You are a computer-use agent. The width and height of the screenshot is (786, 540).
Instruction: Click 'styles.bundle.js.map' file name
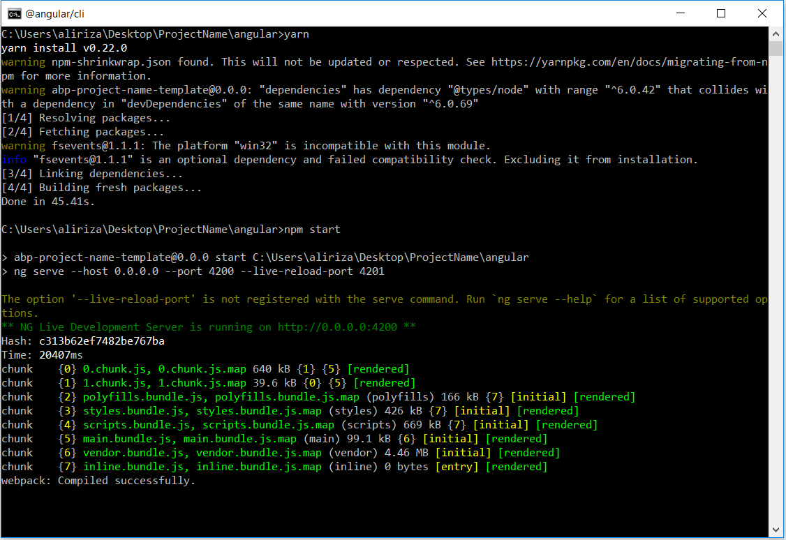(259, 411)
